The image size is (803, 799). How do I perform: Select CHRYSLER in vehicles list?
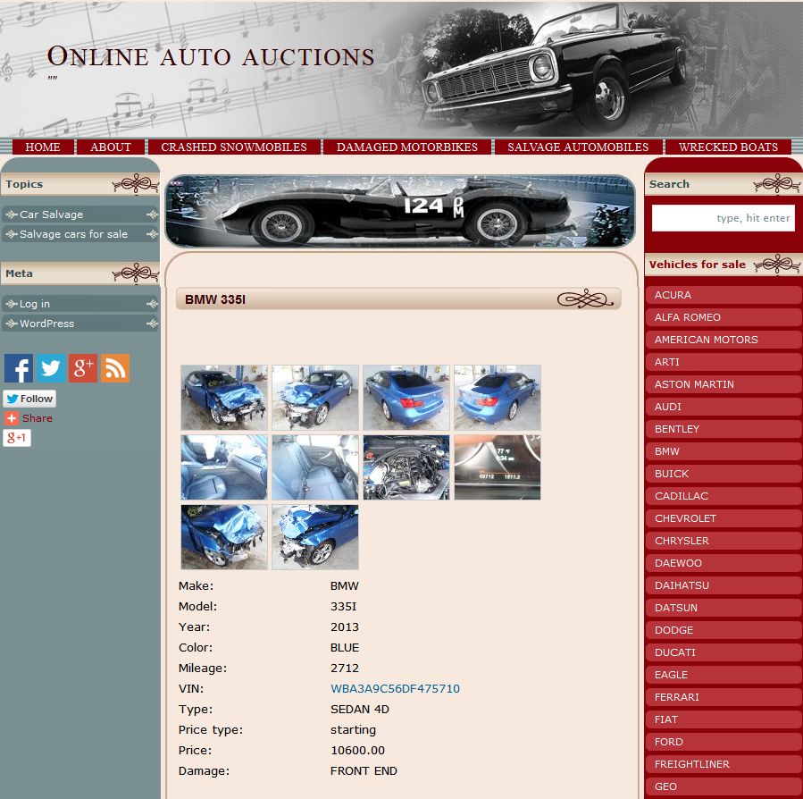[x=724, y=541]
